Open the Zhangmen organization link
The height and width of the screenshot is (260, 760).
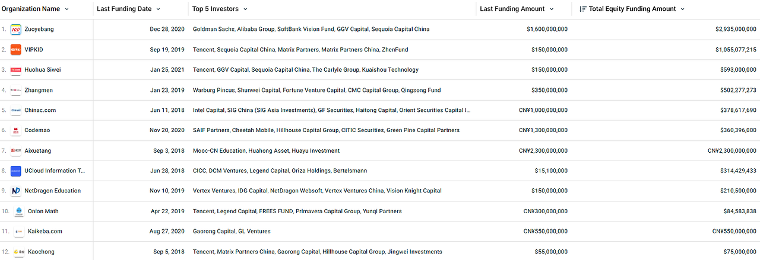[39, 90]
